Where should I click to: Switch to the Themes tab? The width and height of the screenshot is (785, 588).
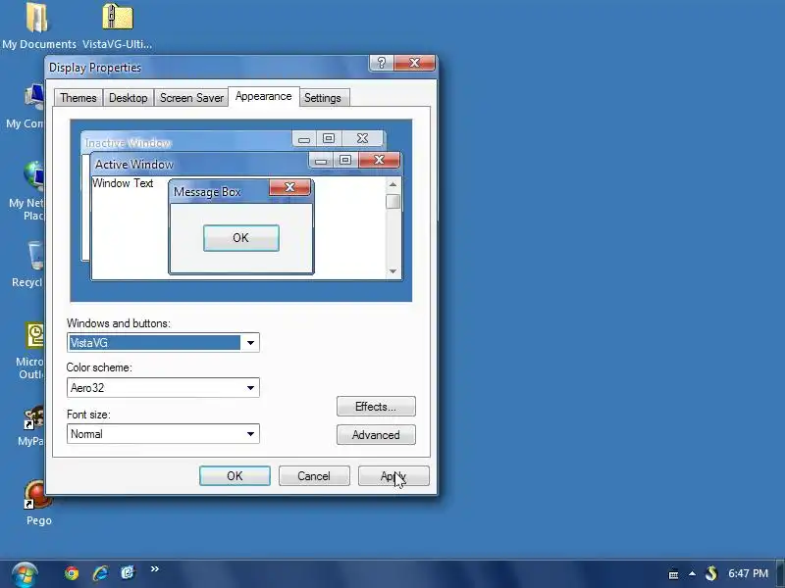(78, 97)
